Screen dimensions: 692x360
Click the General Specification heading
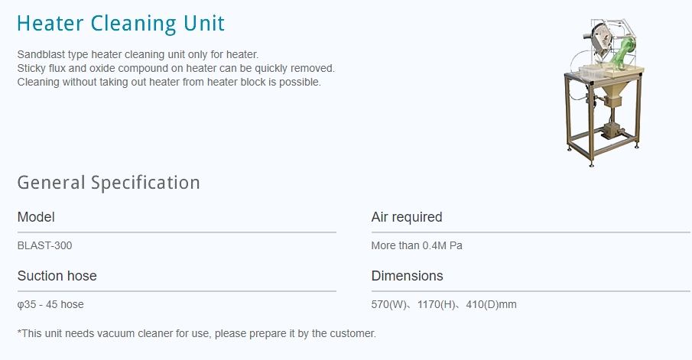109,183
